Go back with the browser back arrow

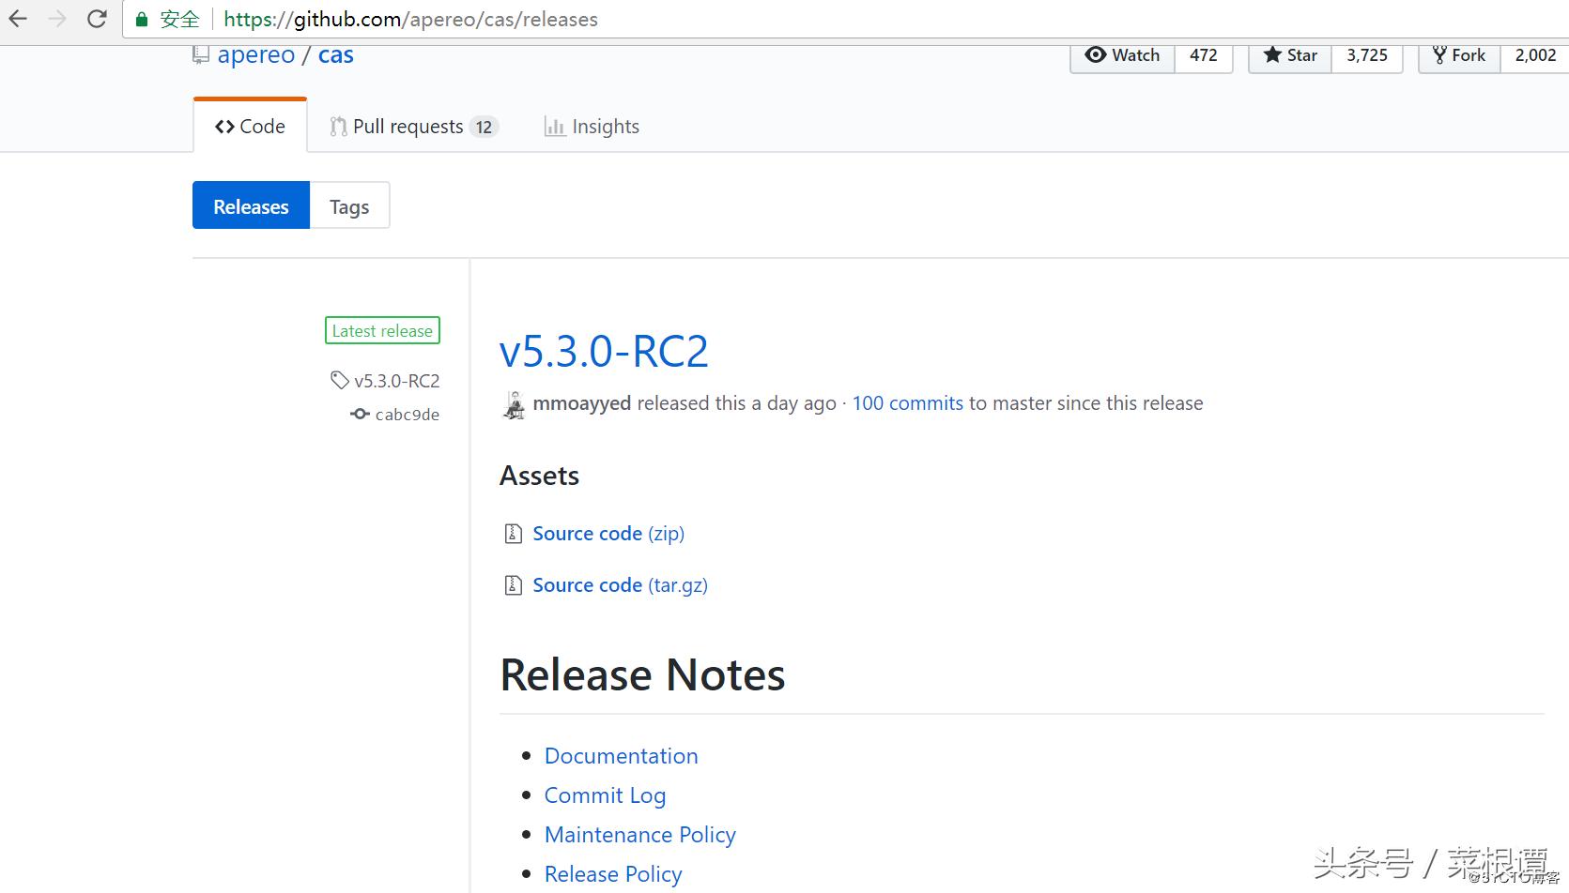(18, 19)
